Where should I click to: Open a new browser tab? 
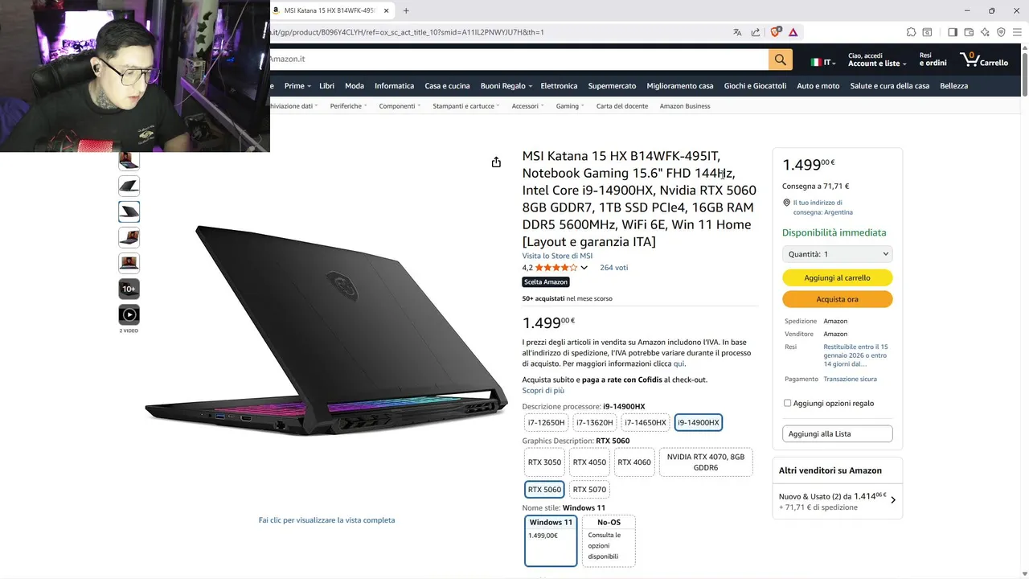coord(406,10)
